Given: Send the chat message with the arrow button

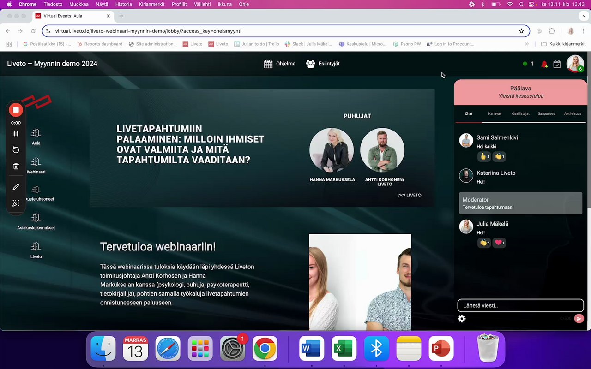Looking at the screenshot, I should (x=579, y=319).
